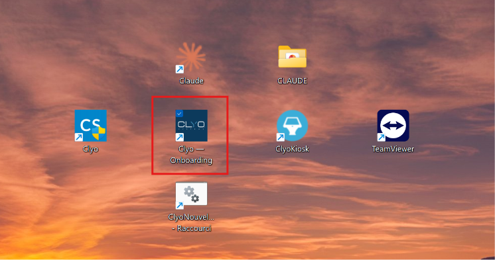This screenshot has height=260, width=495.
Task: Toggle the selection checkbox on Clyo — Onboarding
Action: pyautogui.click(x=179, y=113)
